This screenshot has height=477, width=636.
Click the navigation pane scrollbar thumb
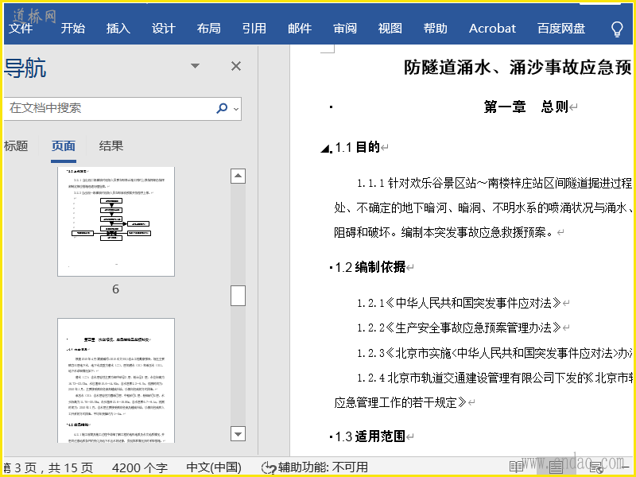pos(238,295)
